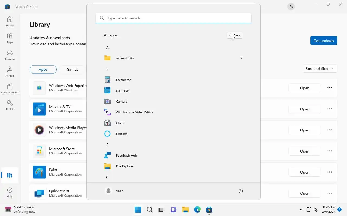
Task: Open Gaming section in Store sidebar
Action: click(x=10, y=55)
